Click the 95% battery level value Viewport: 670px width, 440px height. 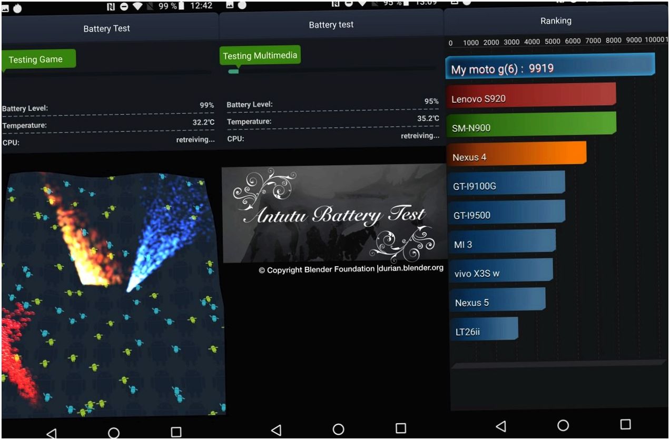tap(431, 101)
